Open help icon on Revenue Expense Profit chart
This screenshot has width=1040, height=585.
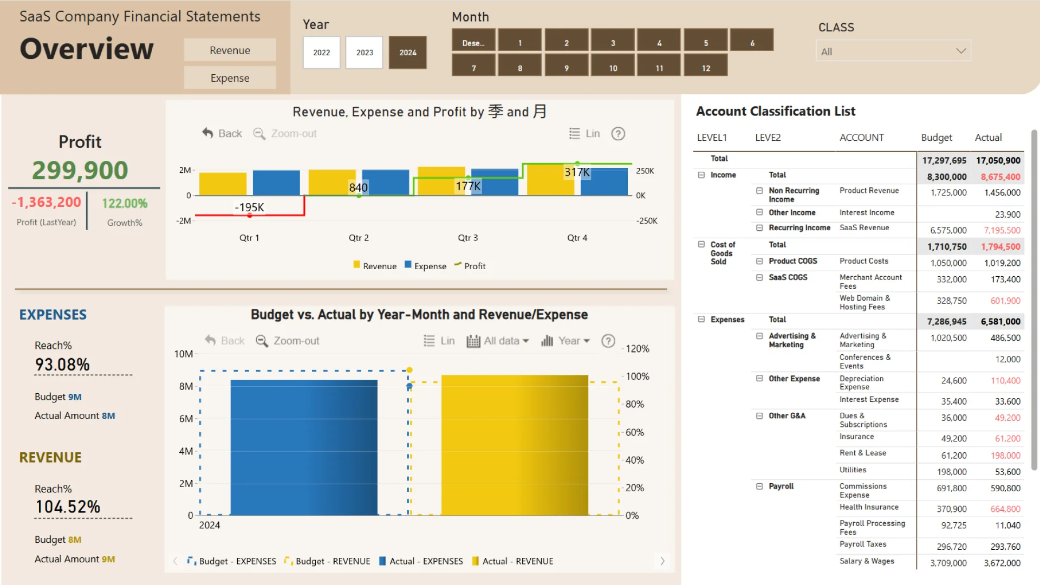click(x=618, y=134)
